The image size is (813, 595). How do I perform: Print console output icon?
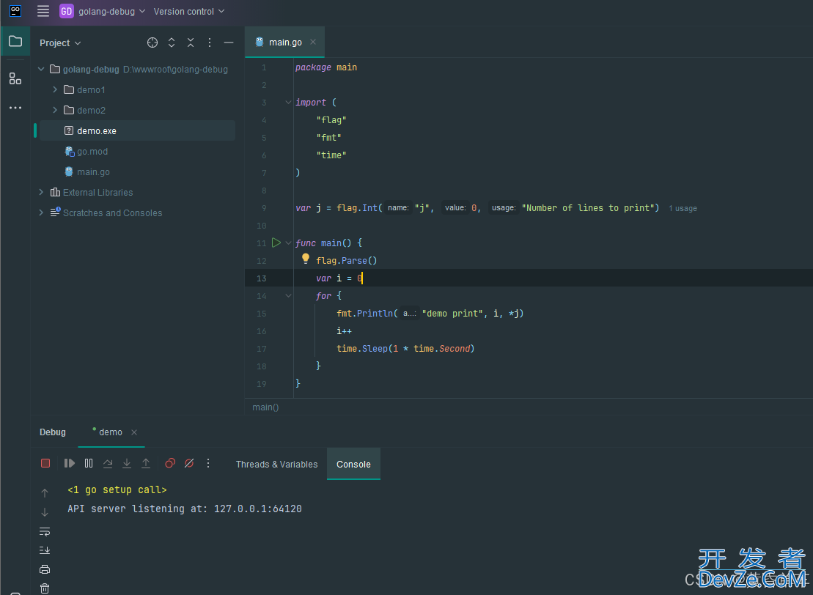[45, 569]
